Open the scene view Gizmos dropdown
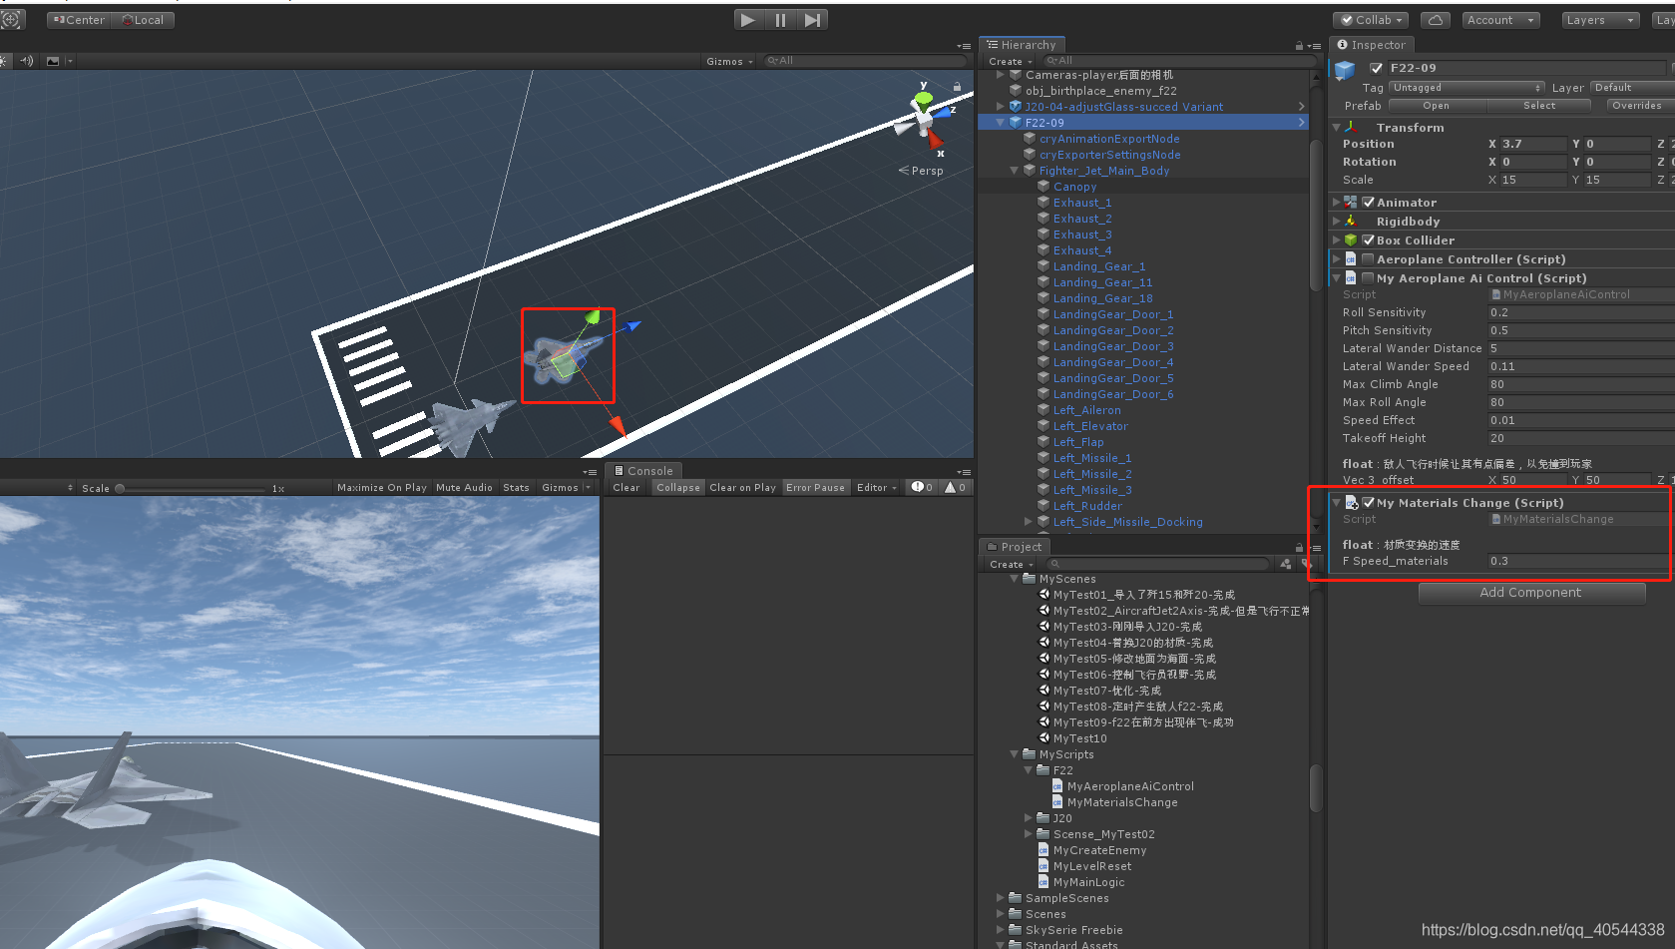This screenshot has width=1675, height=949. 729,62
